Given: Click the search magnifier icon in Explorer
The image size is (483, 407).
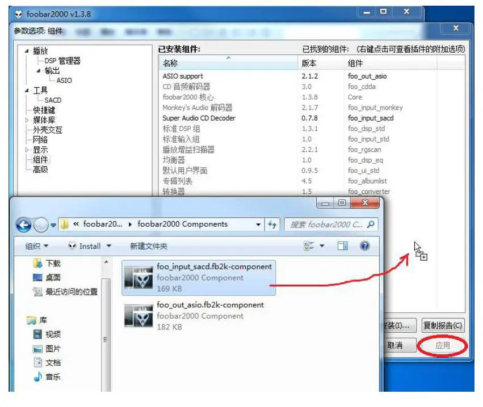Looking at the screenshot, I should click(371, 224).
